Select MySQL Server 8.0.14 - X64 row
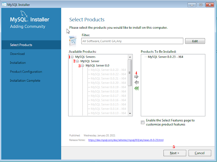Screen dimensions: 217x162 pos(108,109)
